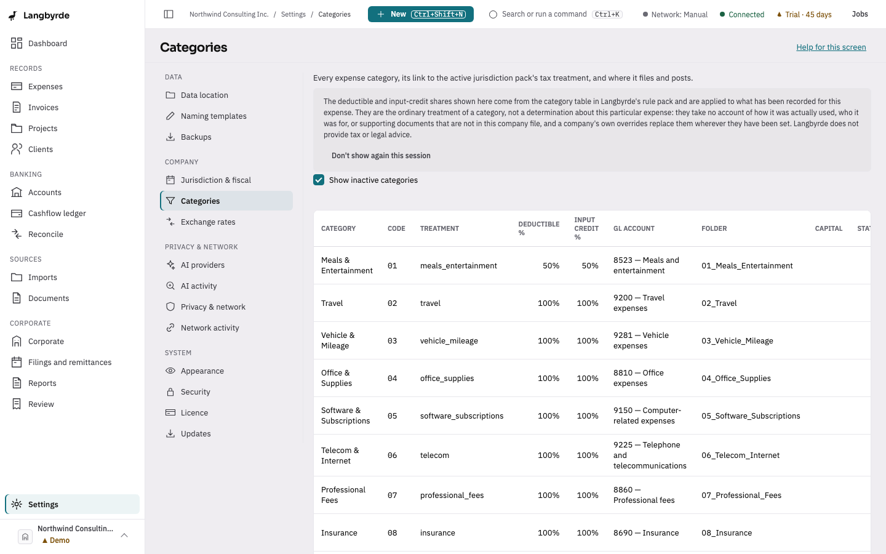
Task: Click the Invoices document icon
Action: click(17, 107)
